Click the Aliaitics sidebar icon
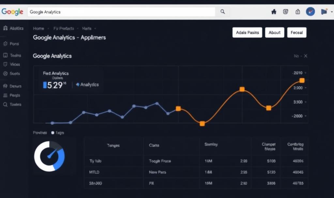 pos(5,28)
